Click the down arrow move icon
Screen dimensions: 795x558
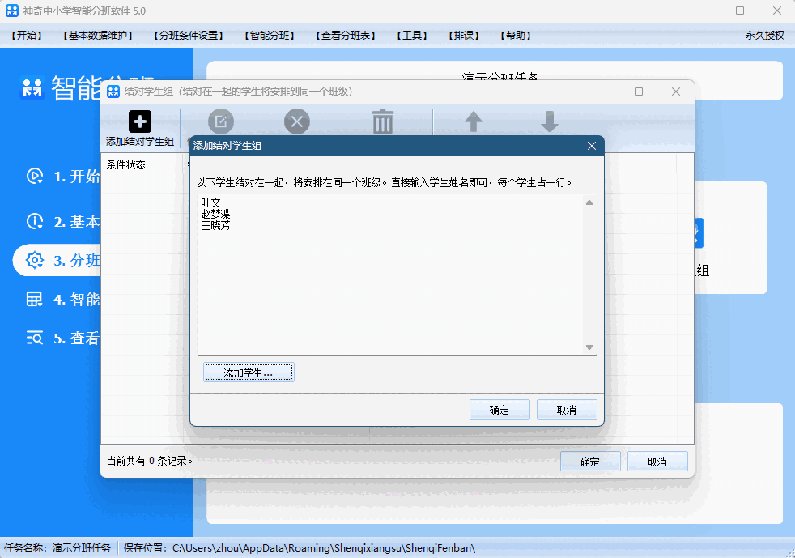pos(550,121)
